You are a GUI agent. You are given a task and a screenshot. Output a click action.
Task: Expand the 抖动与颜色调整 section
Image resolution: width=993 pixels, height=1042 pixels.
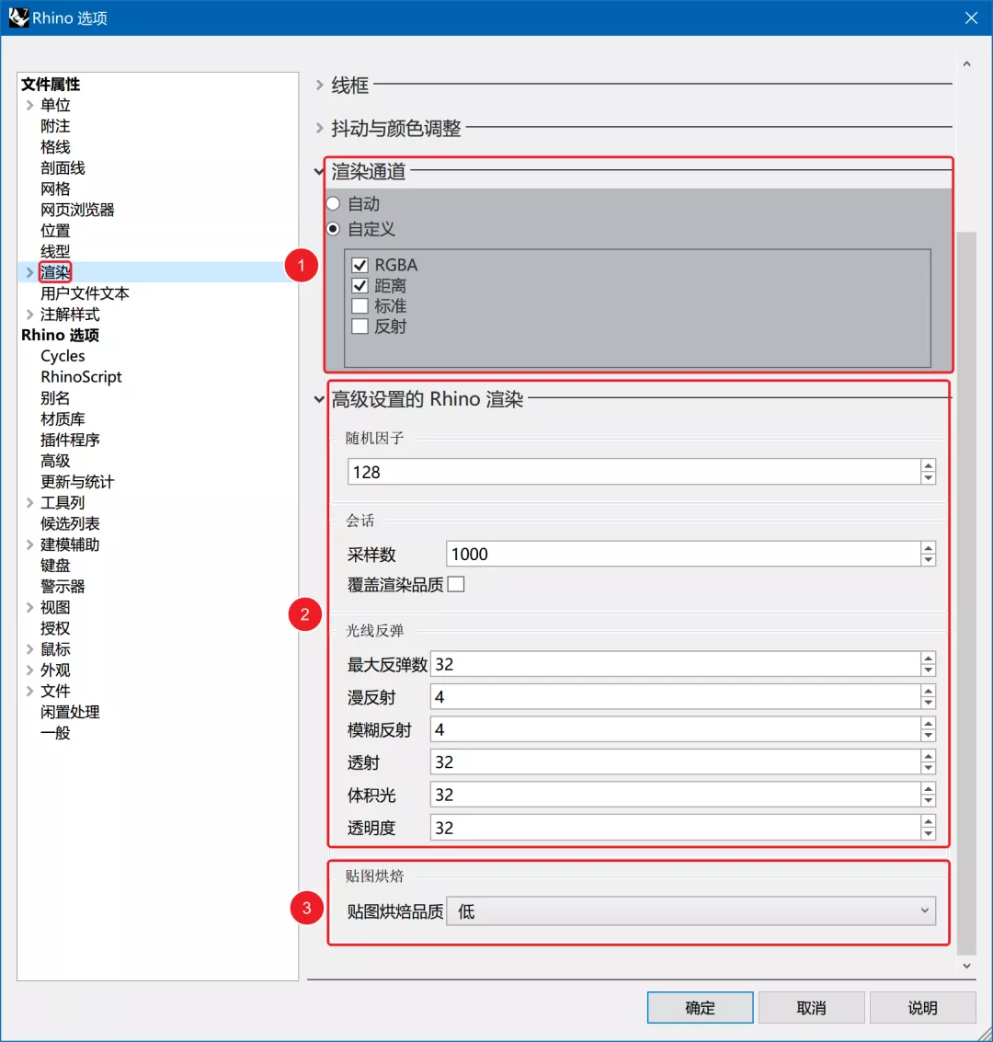coord(320,127)
